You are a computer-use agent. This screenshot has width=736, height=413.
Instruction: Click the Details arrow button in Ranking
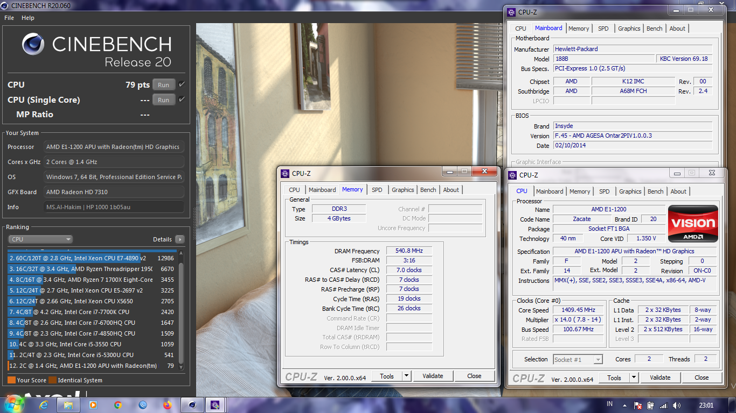[x=179, y=239]
